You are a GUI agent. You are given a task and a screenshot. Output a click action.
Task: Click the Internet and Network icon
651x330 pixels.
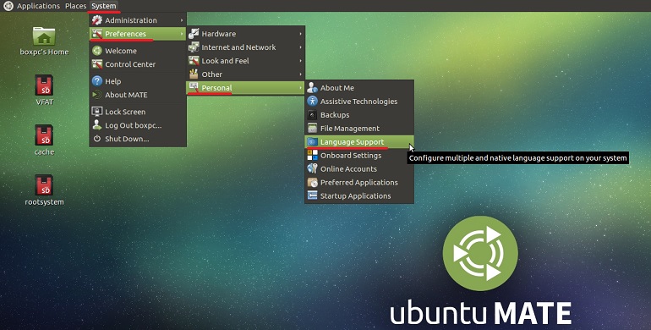[x=194, y=47]
